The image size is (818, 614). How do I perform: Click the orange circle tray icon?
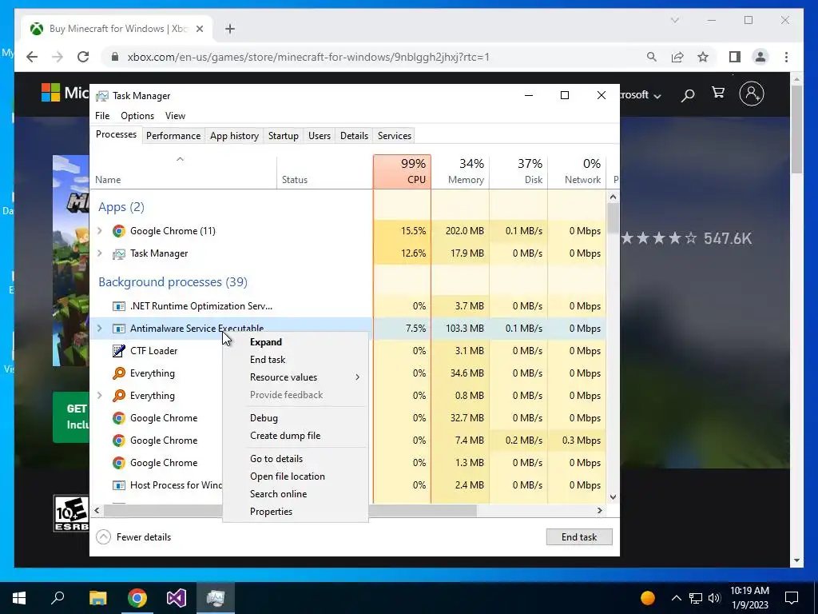[647, 598]
